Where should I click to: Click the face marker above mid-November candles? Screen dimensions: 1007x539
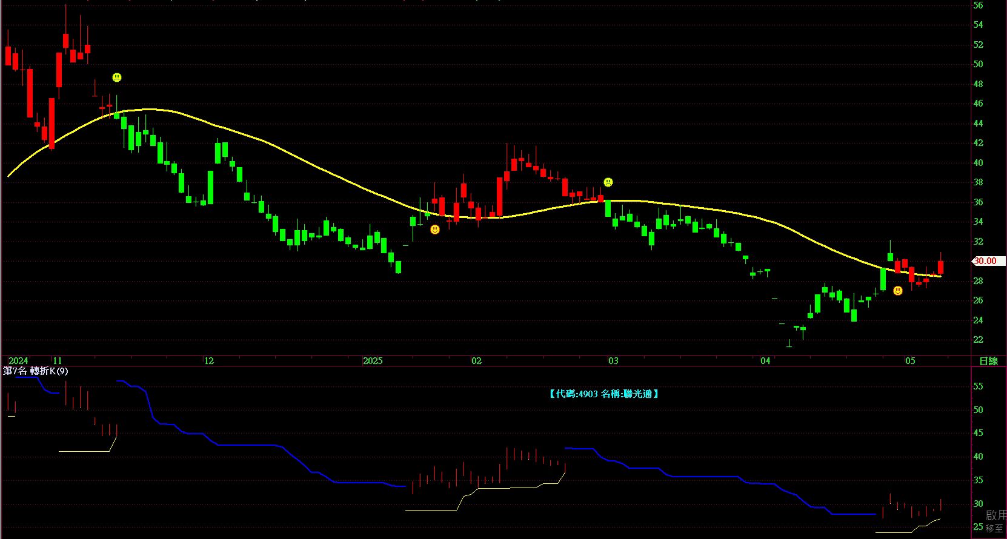point(117,78)
